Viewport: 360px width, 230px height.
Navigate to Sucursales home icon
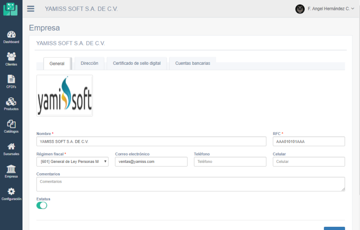click(11, 147)
